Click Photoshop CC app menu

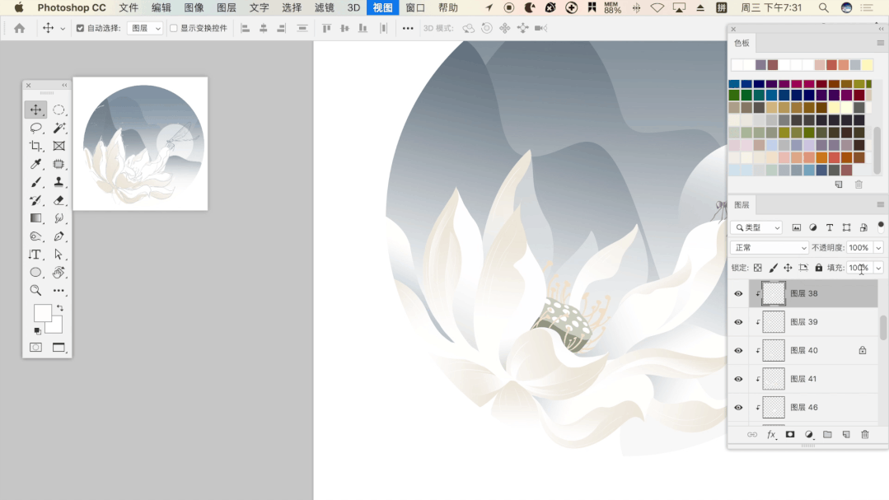[x=72, y=7]
